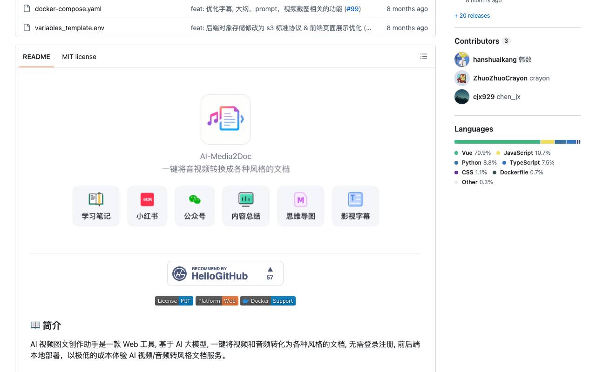The height and width of the screenshot is (372, 596).
Task: Click the HelloGitHub upvote arrow
Action: tap(270, 269)
